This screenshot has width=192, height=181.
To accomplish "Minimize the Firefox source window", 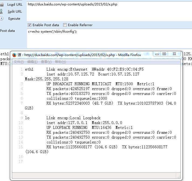I will (157, 54).
